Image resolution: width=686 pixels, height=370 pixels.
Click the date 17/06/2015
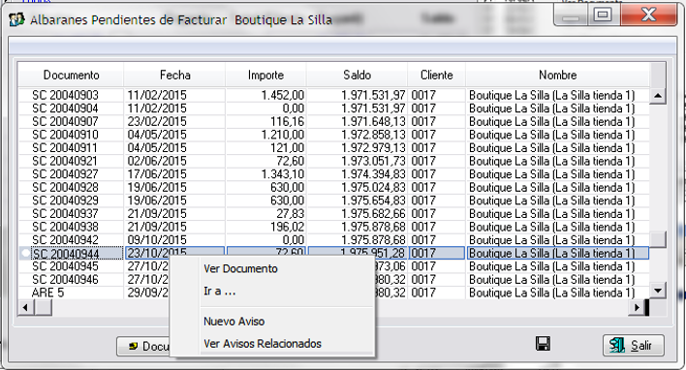pos(157,174)
